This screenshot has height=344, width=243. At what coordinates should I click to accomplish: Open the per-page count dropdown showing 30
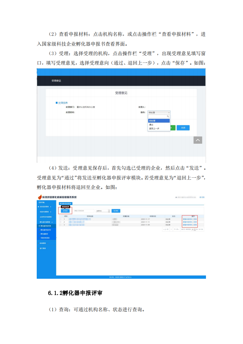pyautogui.click(x=193, y=229)
